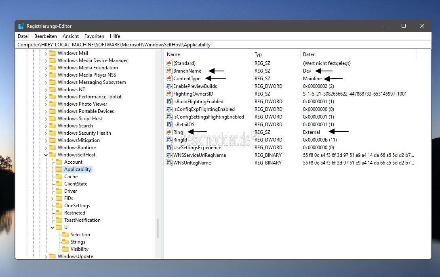Sort values by Daten column header
This screenshot has height=277, width=440.
[359, 54]
